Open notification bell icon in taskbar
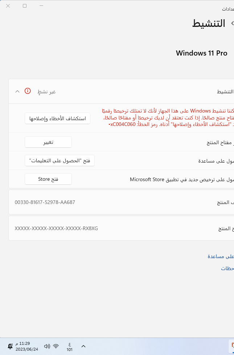Image resolution: width=234 pixels, height=355 pixels. 10,346
